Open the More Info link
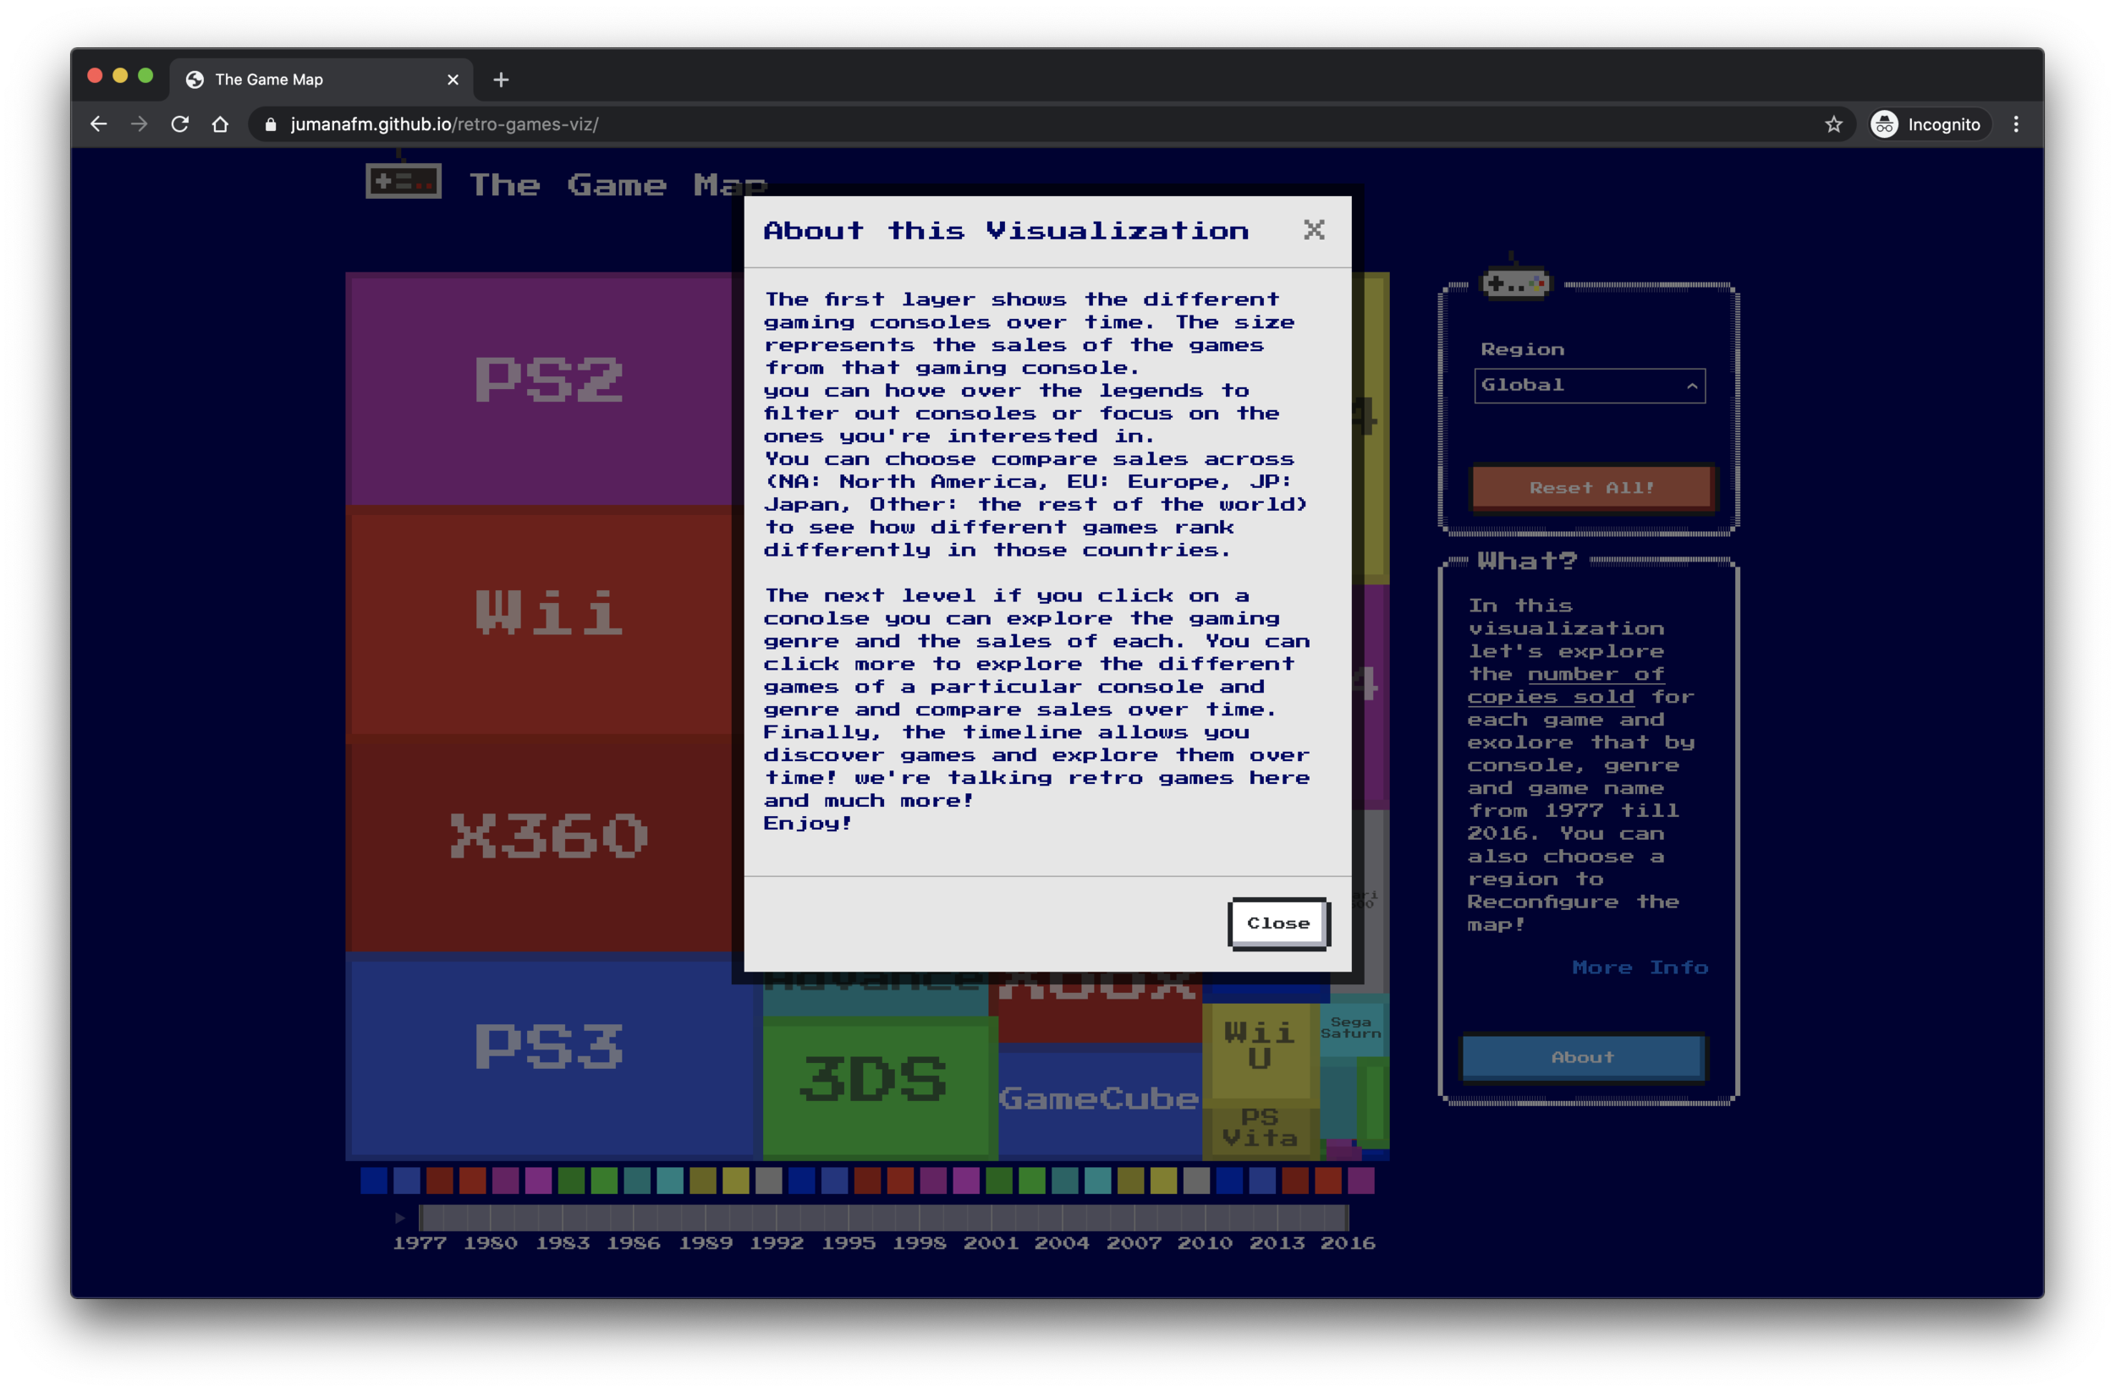The image size is (2115, 1392). [1639, 967]
